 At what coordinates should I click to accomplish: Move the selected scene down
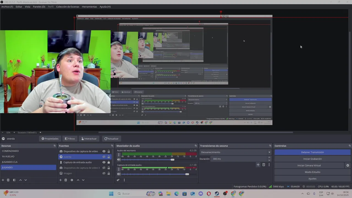pyautogui.click(x=26, y=180)
